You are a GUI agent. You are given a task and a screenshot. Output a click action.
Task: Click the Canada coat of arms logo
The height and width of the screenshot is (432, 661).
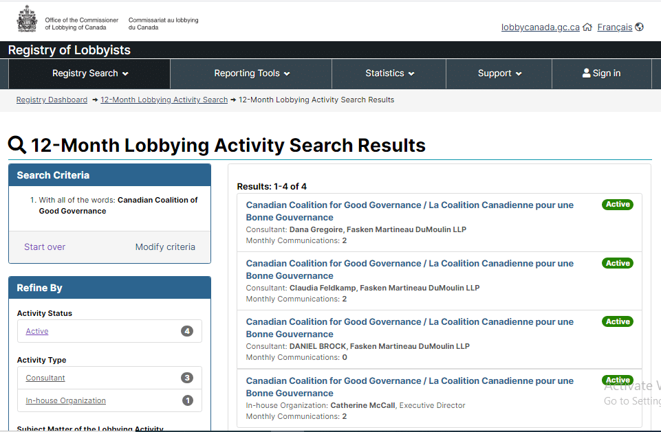pyautogui.click(x=27, y=19)
